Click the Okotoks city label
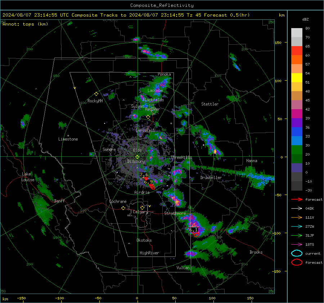Image resolution: width=324 pixels, height=303 pixels. pyautogui.click(x=144, y=240)
